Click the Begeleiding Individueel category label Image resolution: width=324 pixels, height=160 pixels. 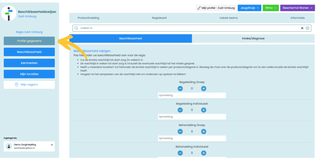point(192,104)
